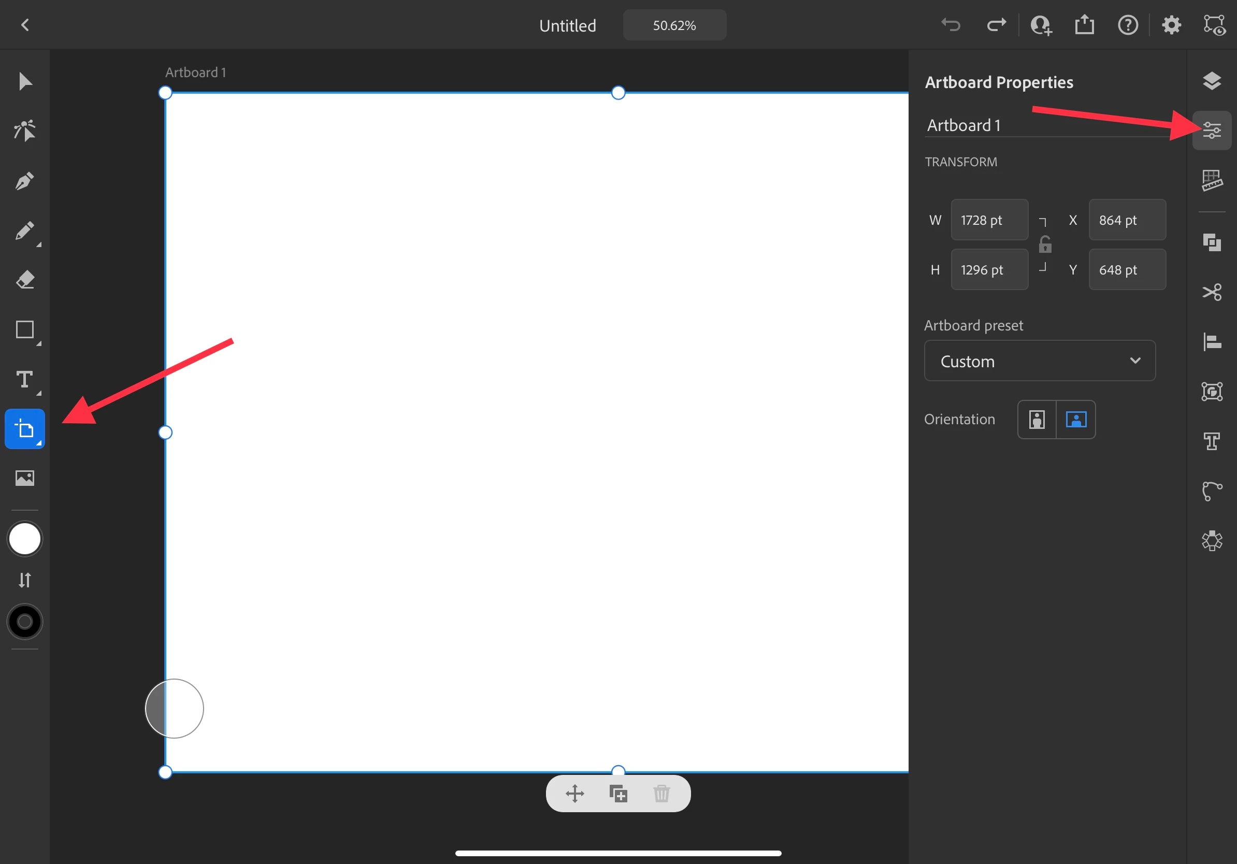Viewport: 1237px width, 864px height.
Task: Open the Align panel
Action: click(x=1212, y=342)
